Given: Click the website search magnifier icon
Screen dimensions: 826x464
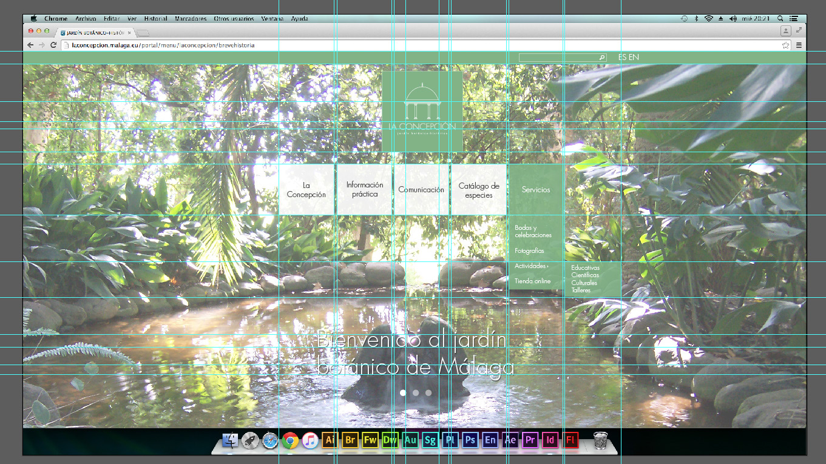Looking at the screenshot, I should [x=601, y=58].
